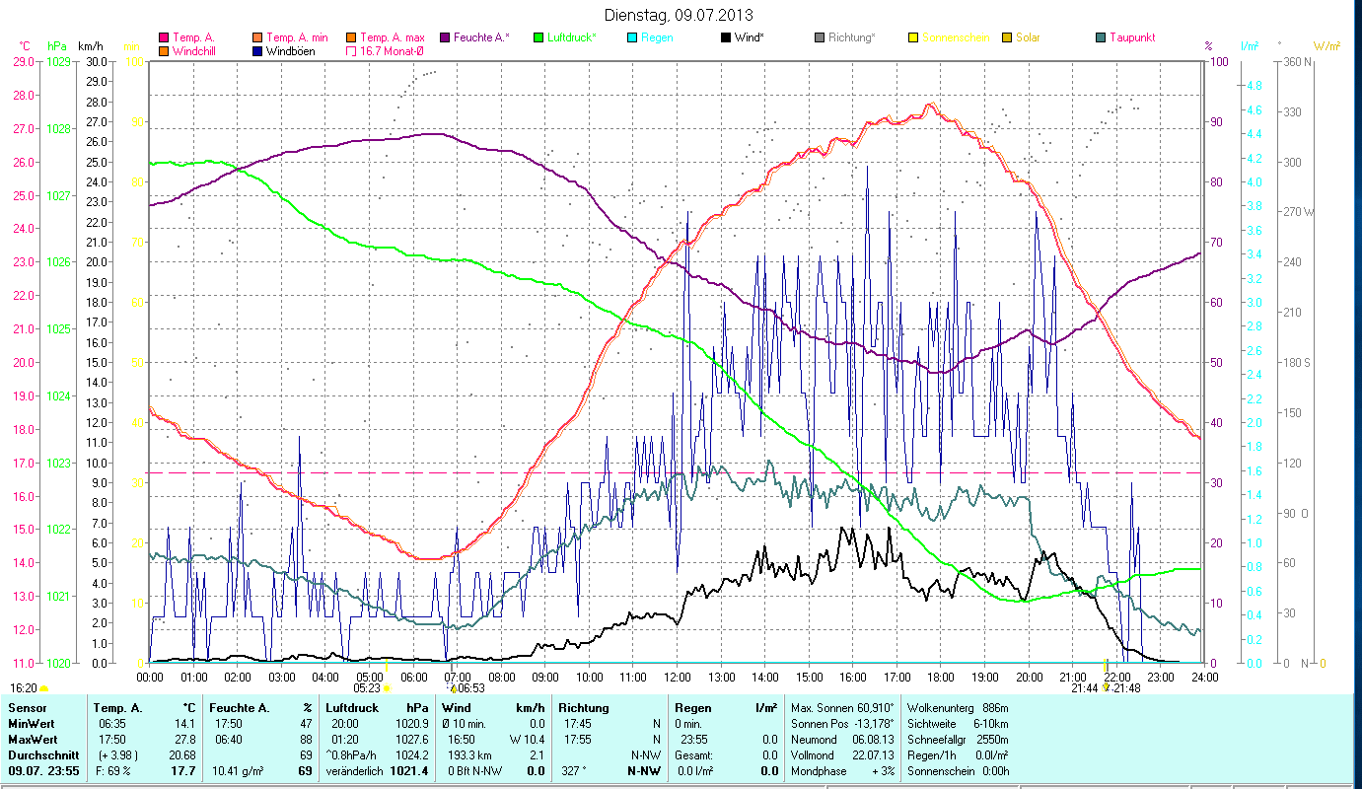Click the 21:44 time below the axis

coord(1085,688)
